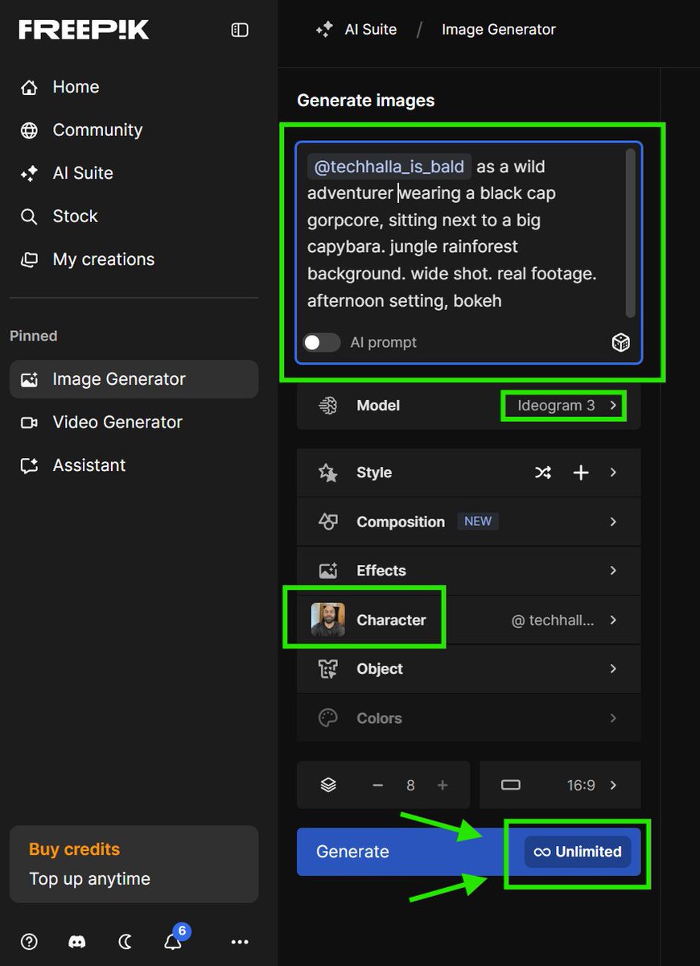Viewport: 700px width, 966px height.
Task: Click the prompt box scrollbar
Action: tap(630, 233)
